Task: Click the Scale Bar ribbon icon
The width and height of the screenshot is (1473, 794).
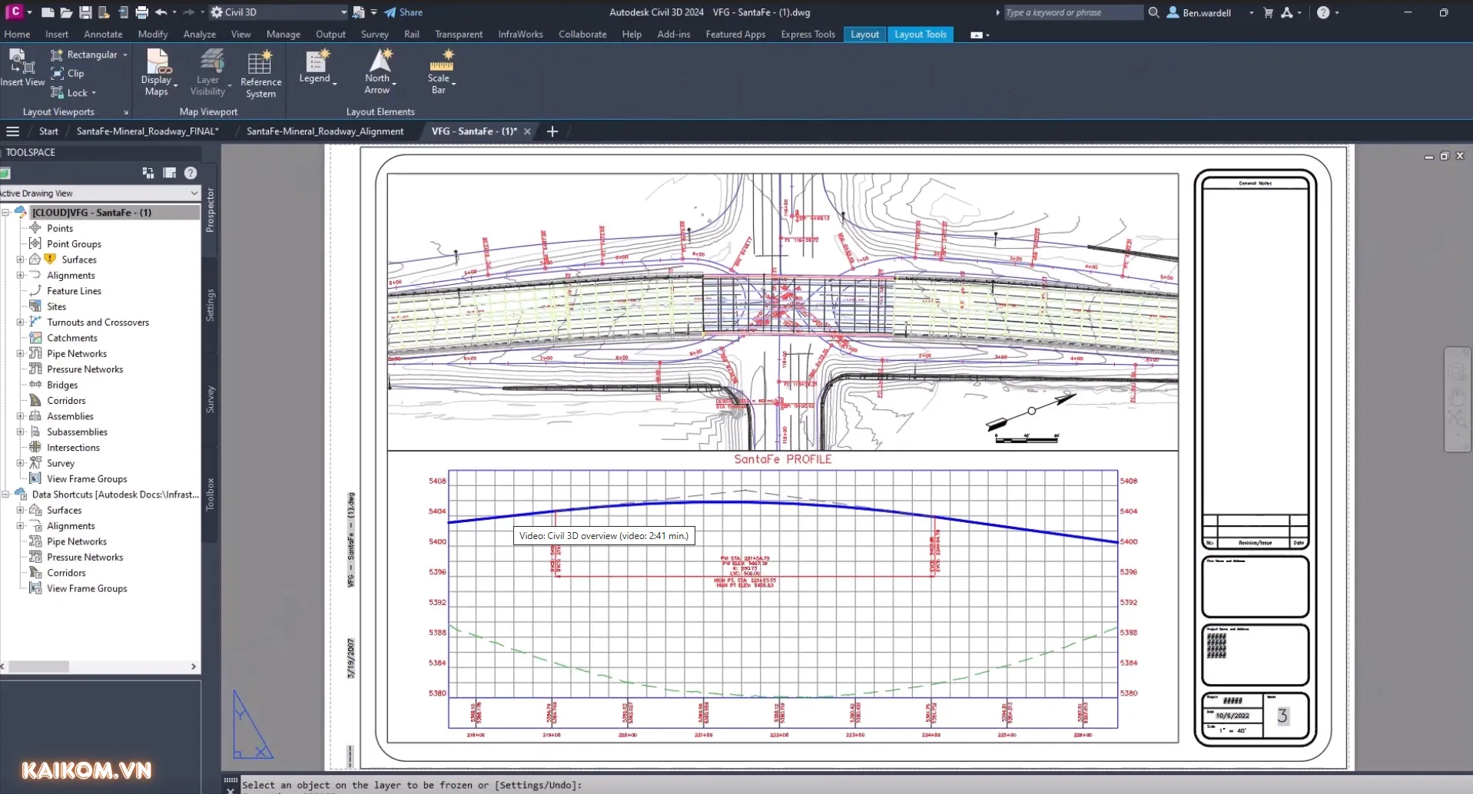Action: pyautogui.click(x=441, y=61)
